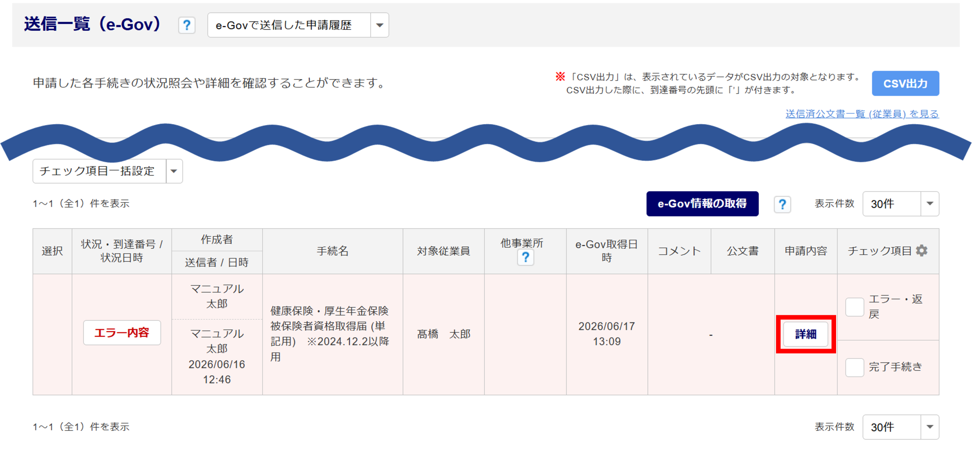Click the 送信者 / 日時 sub-header
The height and width of the screenshot is (461, 972).
coord(217,262)
